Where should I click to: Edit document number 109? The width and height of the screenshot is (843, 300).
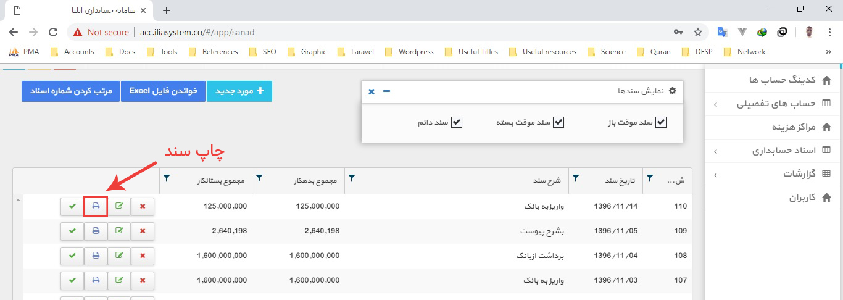click(x=119, y=231)
